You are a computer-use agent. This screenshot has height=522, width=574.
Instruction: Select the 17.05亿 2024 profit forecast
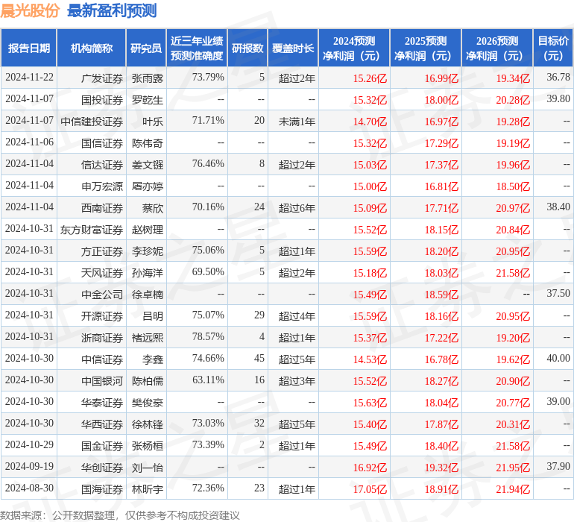click(370, 489)
